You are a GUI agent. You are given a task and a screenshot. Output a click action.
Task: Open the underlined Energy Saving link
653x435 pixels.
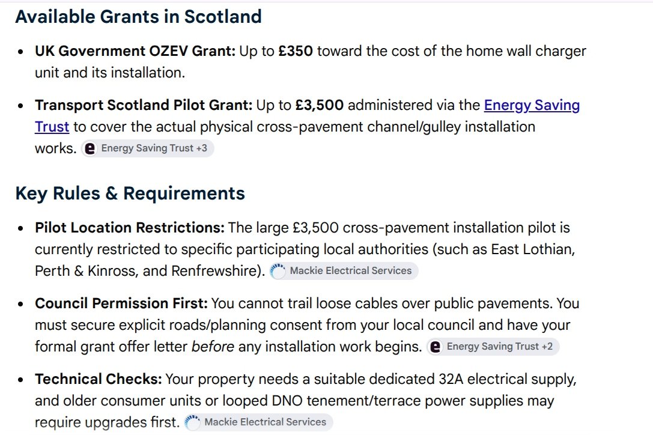click(532, 105)
